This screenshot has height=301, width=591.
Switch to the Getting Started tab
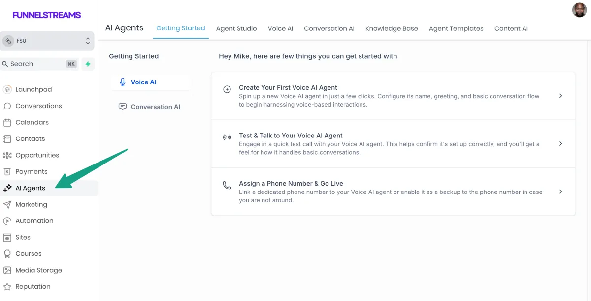point(181,28)
